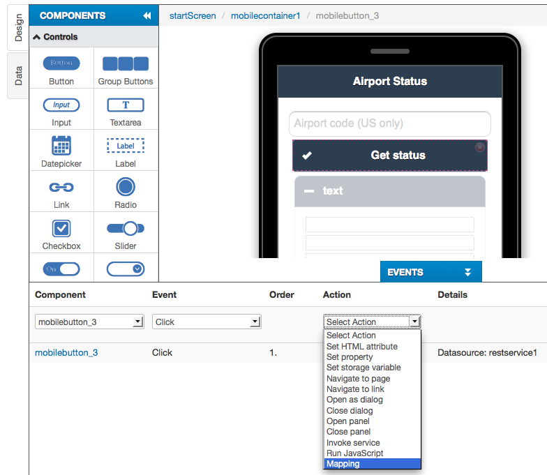
Task: Pick the Checkbox component icon
Action: click(x=61, y=229)
